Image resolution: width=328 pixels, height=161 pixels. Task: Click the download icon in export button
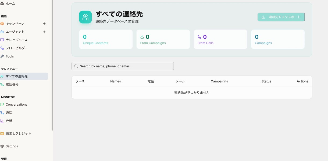click(263, 17)
